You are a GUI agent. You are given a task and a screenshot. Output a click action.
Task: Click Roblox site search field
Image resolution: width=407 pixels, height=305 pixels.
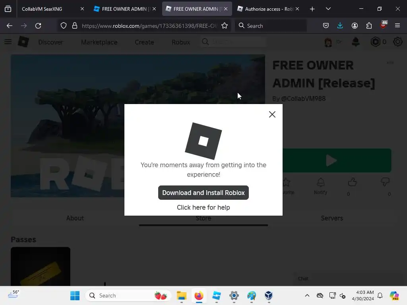[x=234, y=42]
